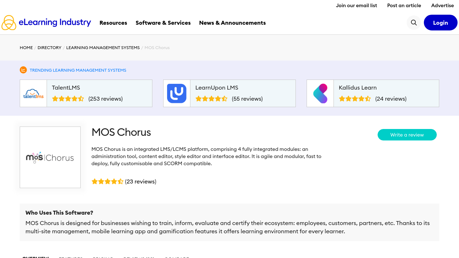Click Join our email list
This screenshot has width=459, height=258.
pos(356,5)
